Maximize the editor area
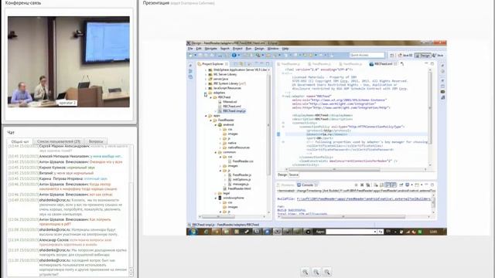This screenshot has height=278, width=495. point(432,63)
